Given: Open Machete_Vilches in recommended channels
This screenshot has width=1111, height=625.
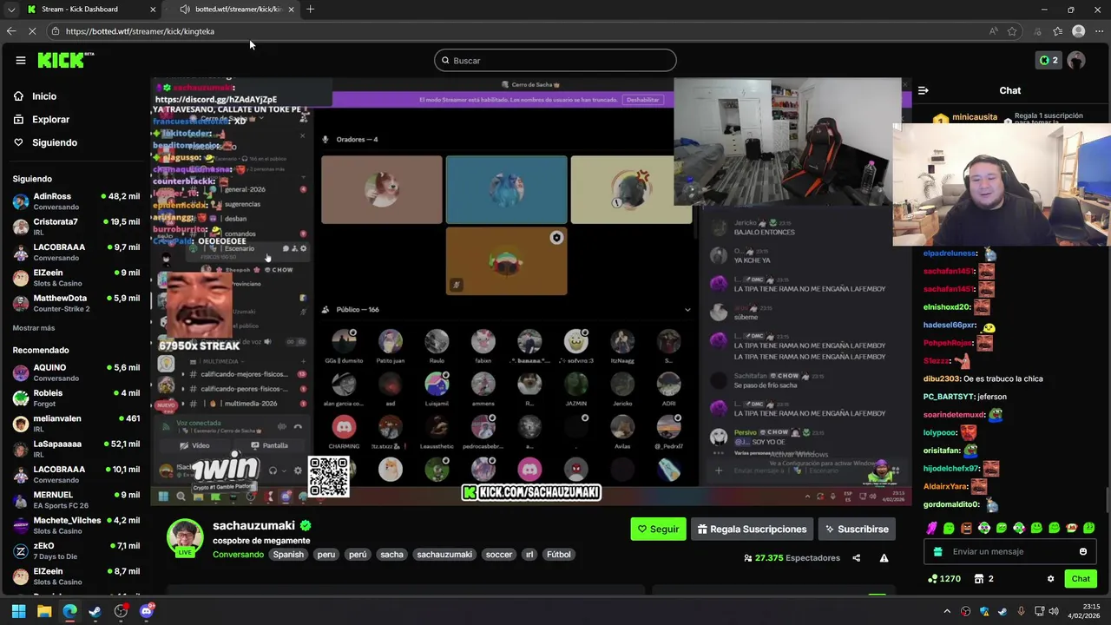Looking at the screenshot, I should [76, 525].
